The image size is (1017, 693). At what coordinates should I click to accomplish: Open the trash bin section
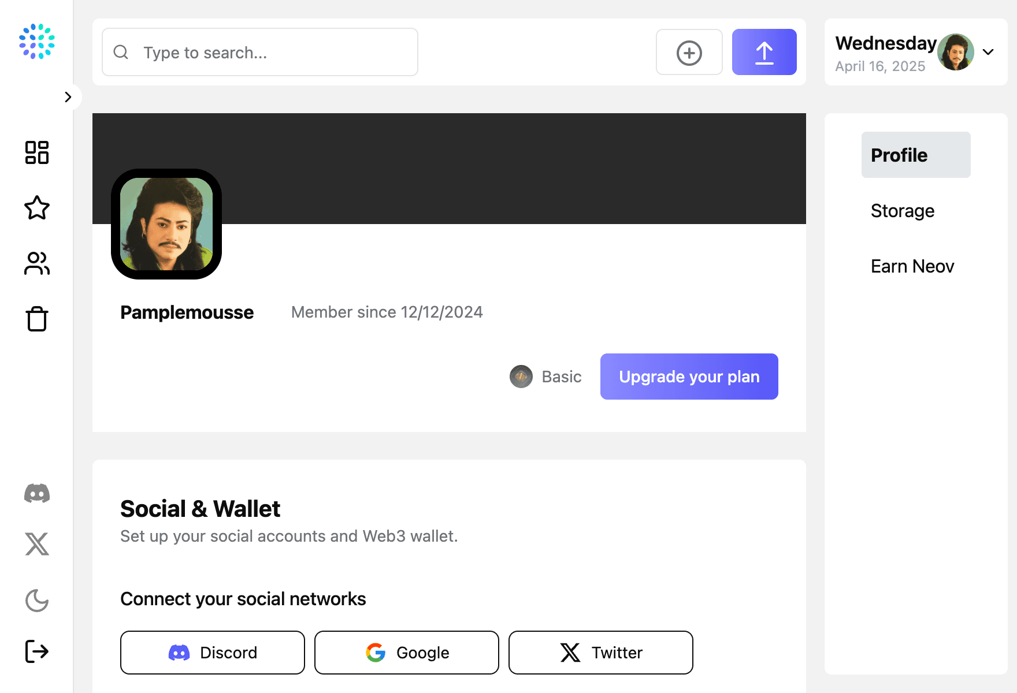pos(37,319)
